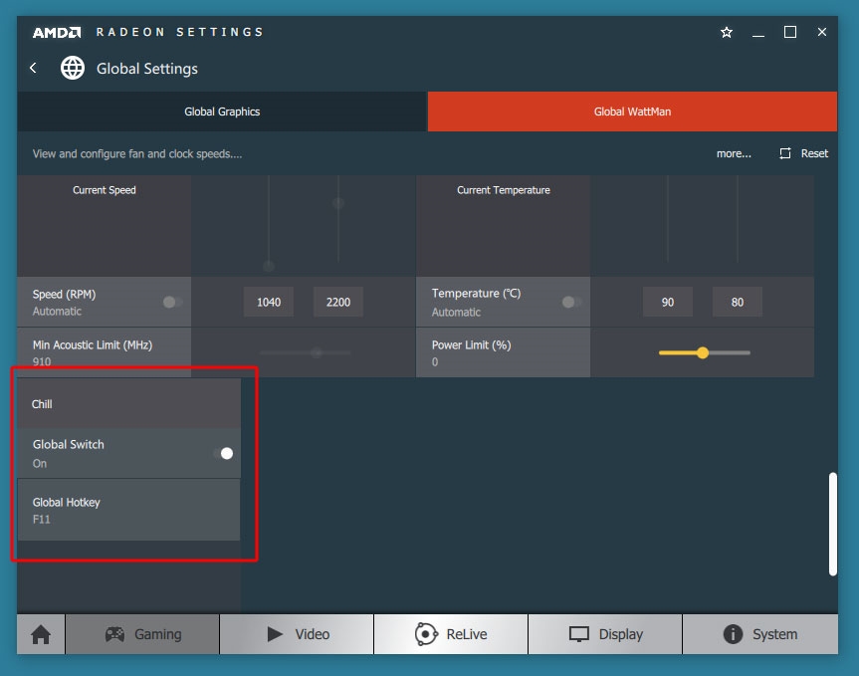Click the Reset icon for WattMan settings
The image size is (859, 676).
tap(785, 153)
